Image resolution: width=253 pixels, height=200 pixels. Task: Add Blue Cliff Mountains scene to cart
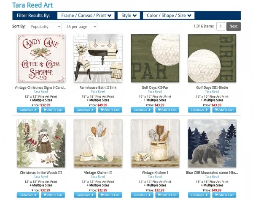(224, 195)
